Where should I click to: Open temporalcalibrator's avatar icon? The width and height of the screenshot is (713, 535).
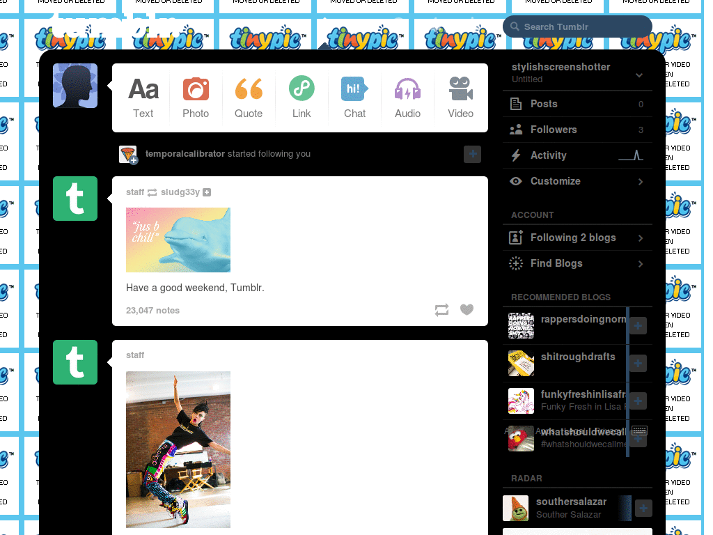coord(128,155)
